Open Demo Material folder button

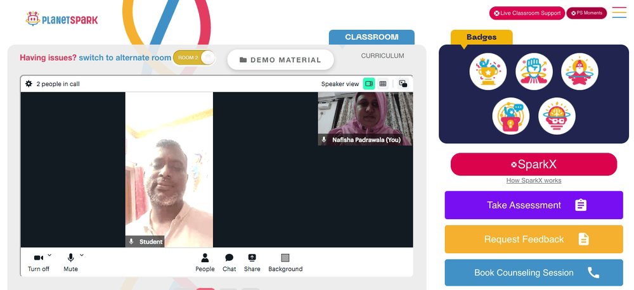coord(281,60)
